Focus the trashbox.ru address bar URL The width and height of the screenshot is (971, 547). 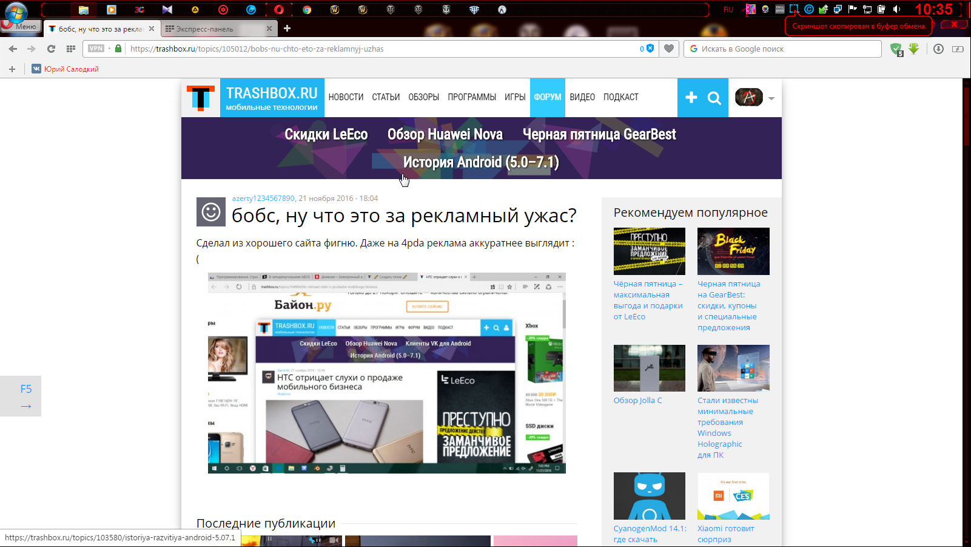pos(257,49)
